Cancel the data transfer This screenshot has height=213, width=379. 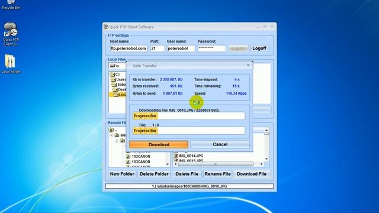click(x=220, y=144)
